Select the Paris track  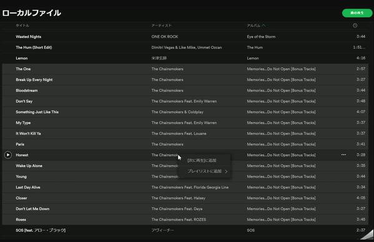point(20,144)
